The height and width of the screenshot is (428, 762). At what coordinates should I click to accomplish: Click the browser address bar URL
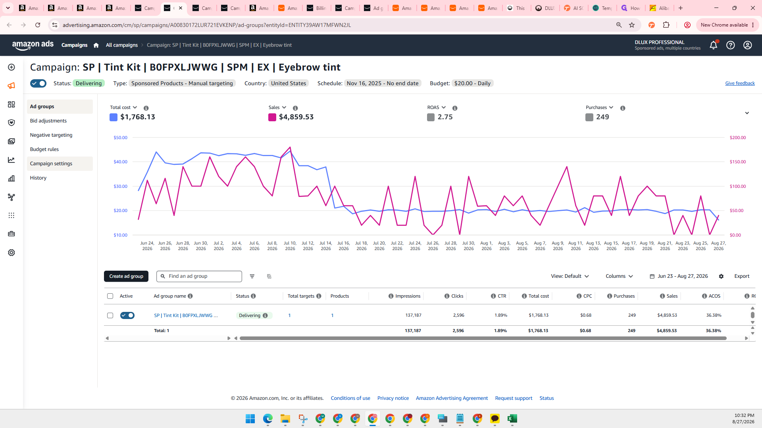(207, 25)
